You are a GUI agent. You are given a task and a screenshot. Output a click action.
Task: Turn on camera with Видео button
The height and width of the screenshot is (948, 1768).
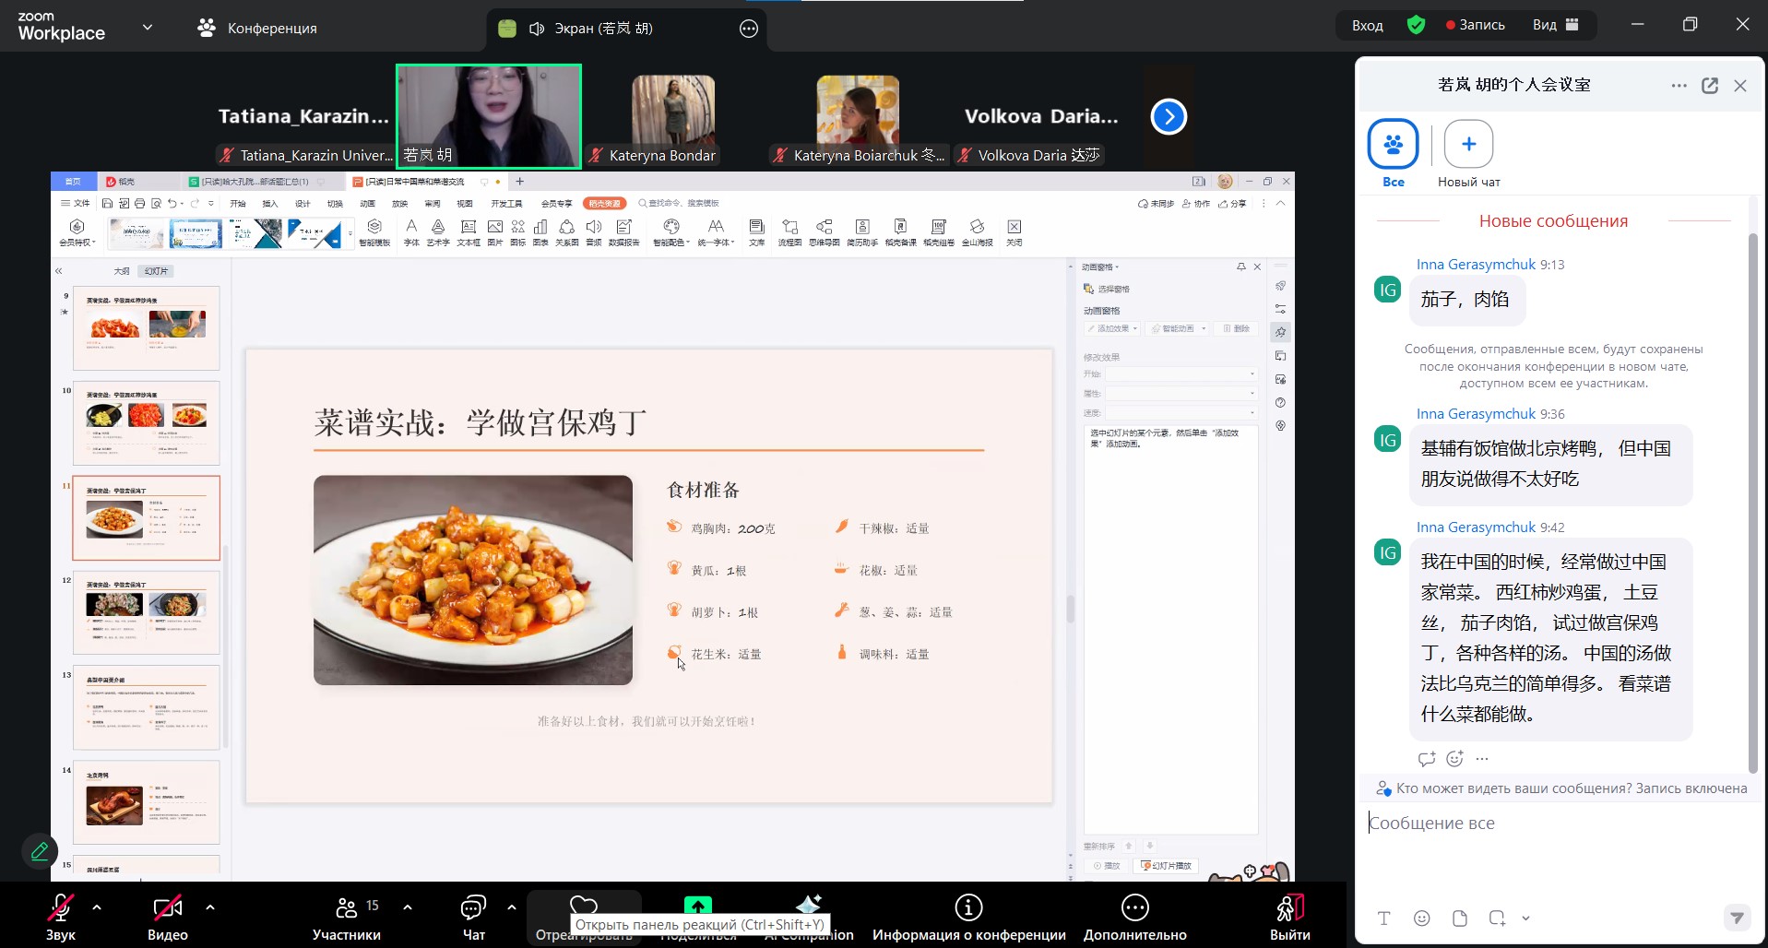coord(167,918)
